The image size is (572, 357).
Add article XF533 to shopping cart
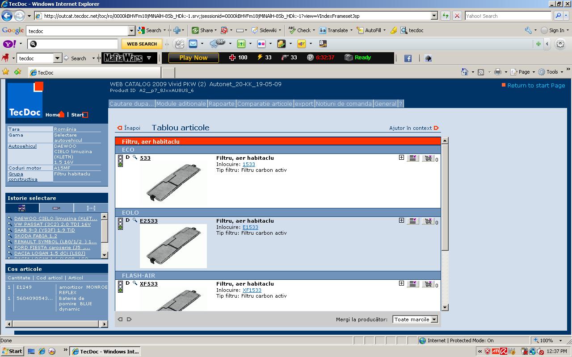tap(428, 284)
